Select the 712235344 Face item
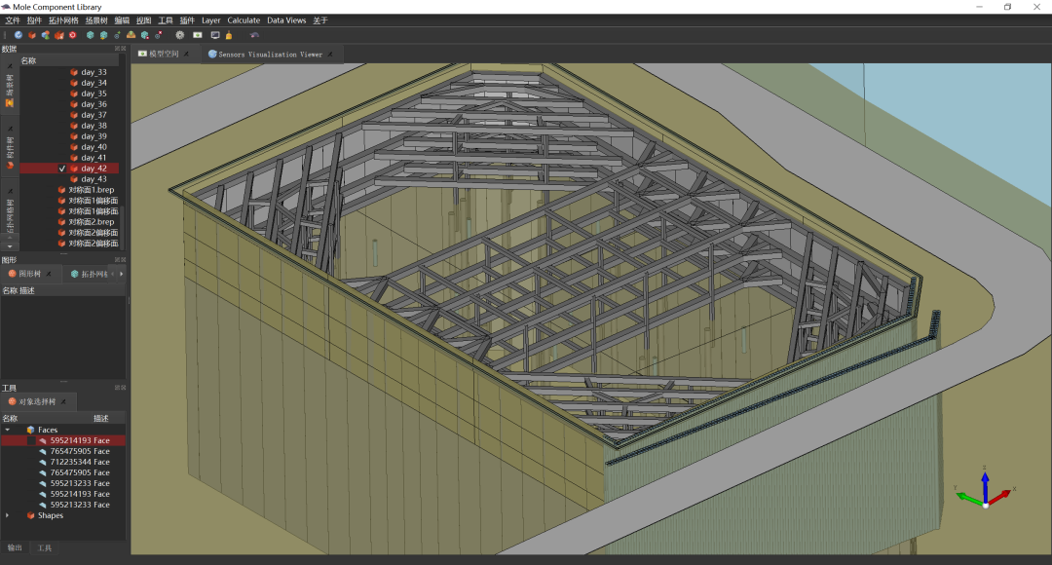 (80, 462)
